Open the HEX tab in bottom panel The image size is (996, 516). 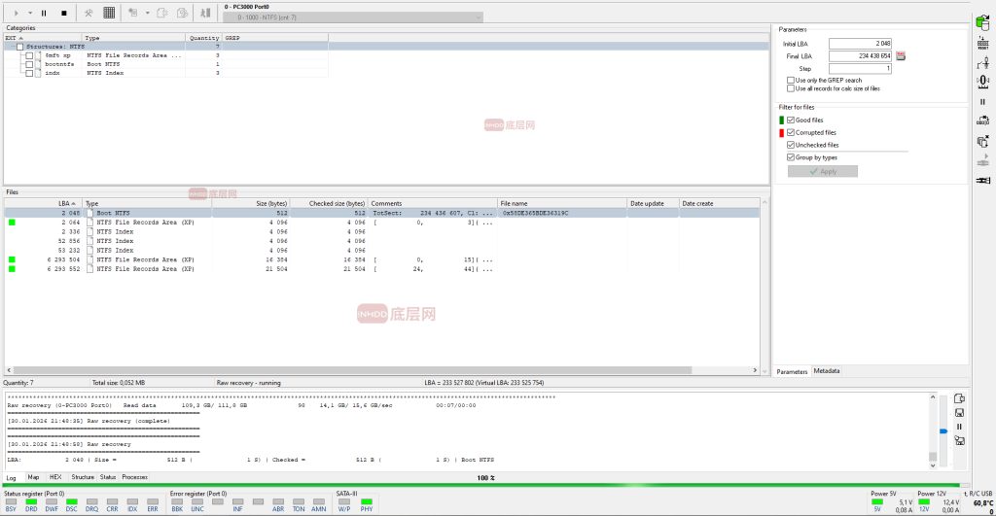[55, 477]
